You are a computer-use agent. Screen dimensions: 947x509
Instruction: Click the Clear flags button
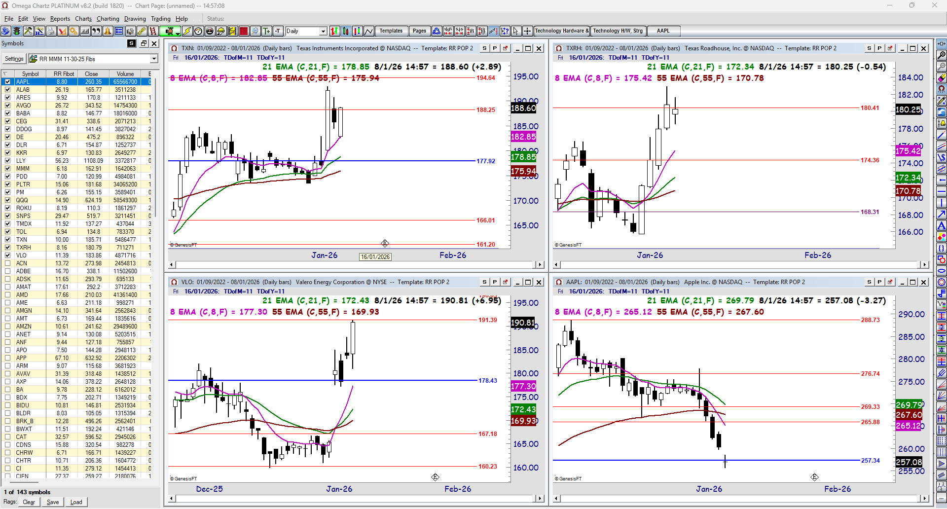coord(29,502)
